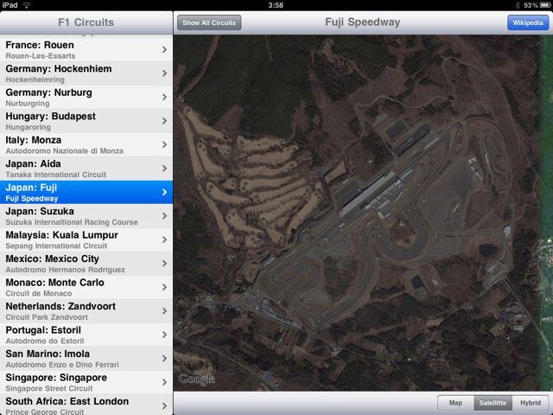Open the Wikipedia page button
The height and width of the screenshot is (415, 553).
(x=528, y=22)
